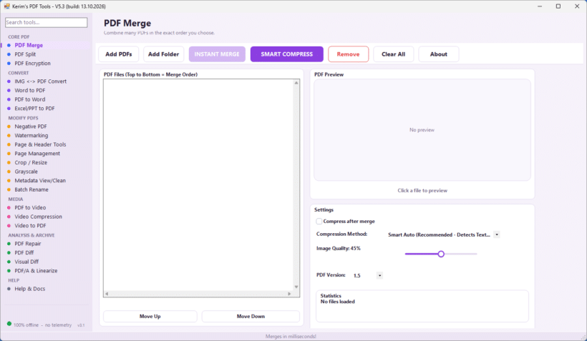Click the file list's scroll down arrow

[x=296, y=287]
